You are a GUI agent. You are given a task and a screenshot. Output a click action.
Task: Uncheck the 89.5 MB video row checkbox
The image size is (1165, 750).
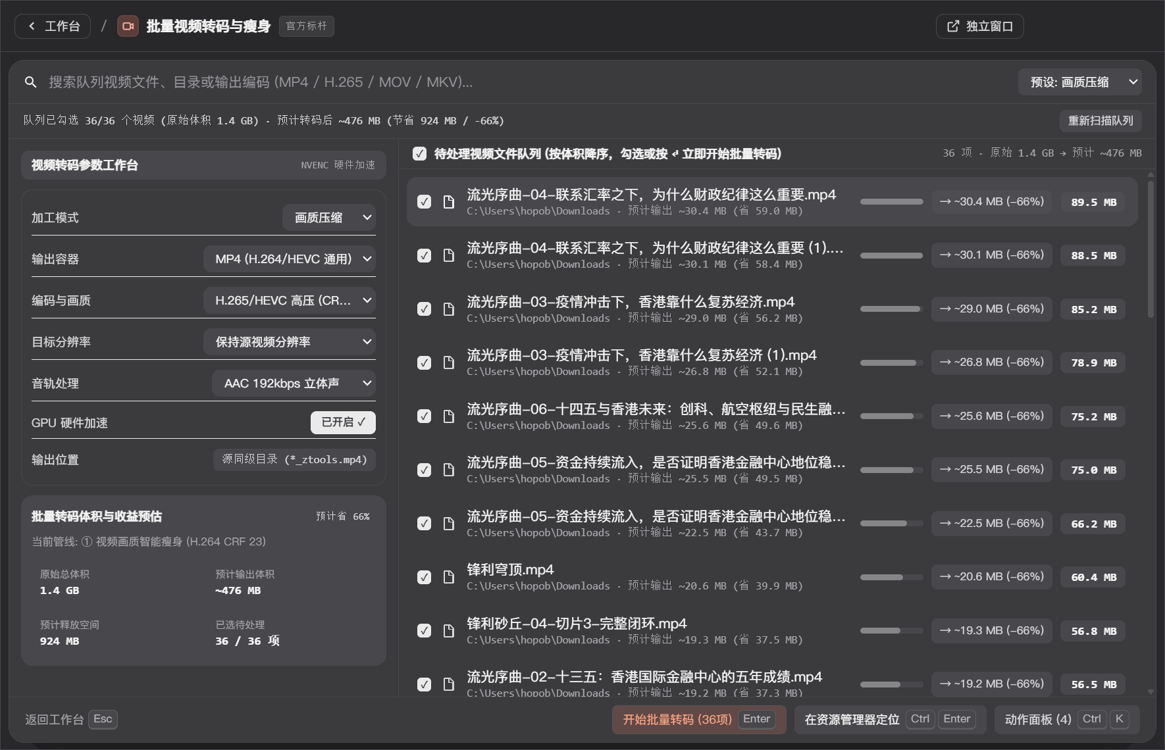[x=425, y=202]
